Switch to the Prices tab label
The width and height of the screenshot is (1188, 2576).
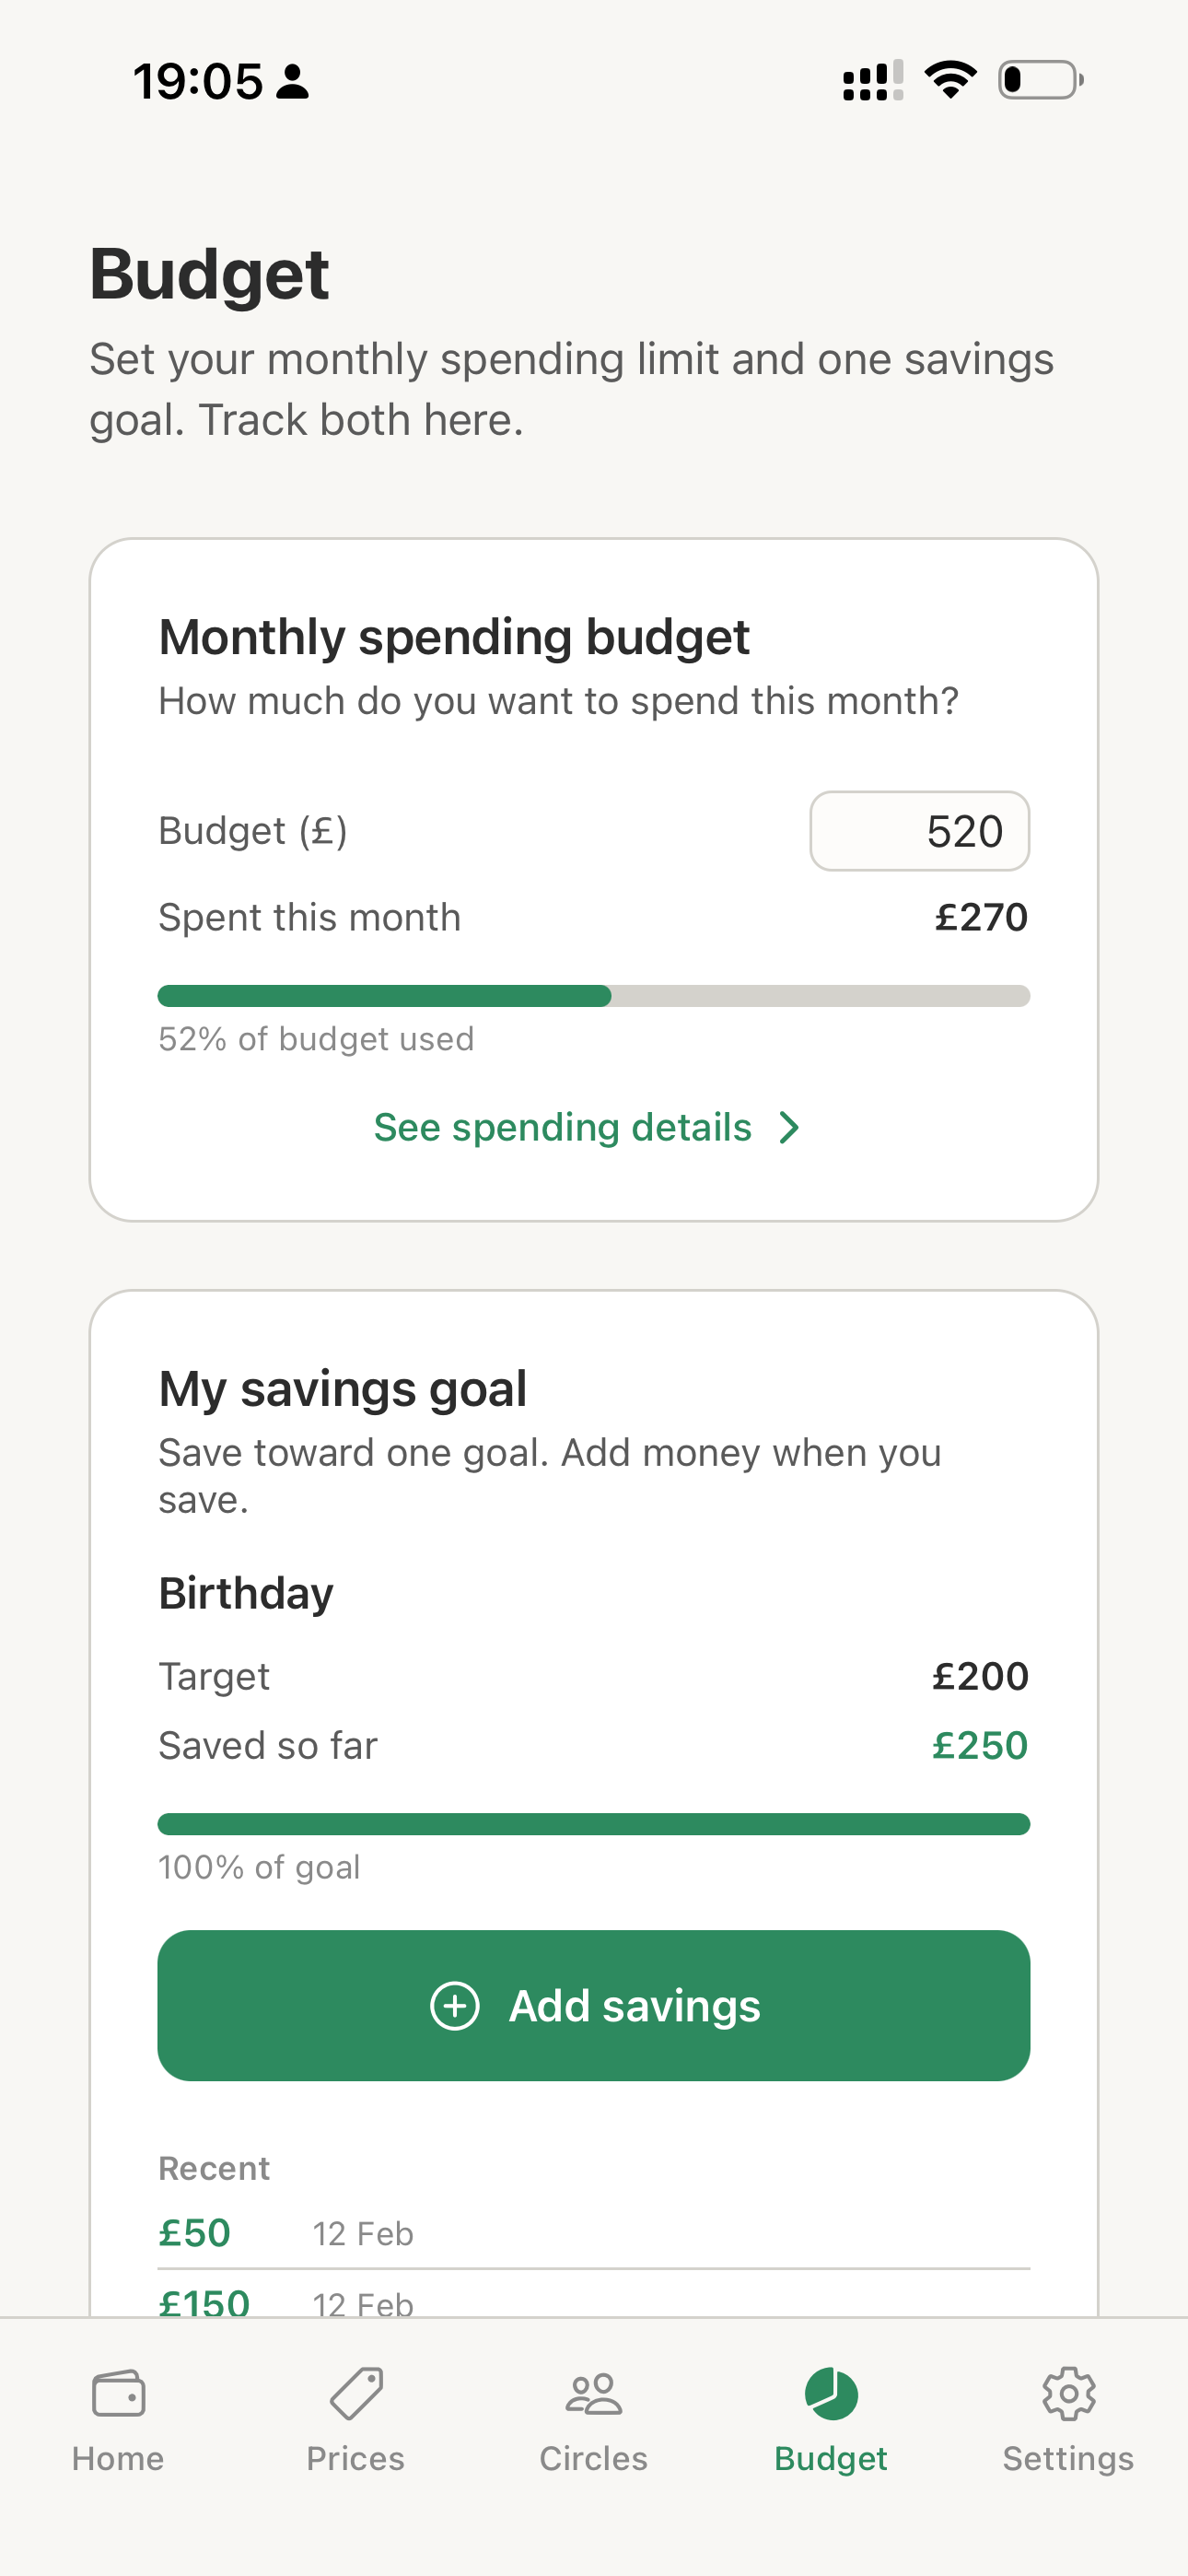coord(356,2458)
